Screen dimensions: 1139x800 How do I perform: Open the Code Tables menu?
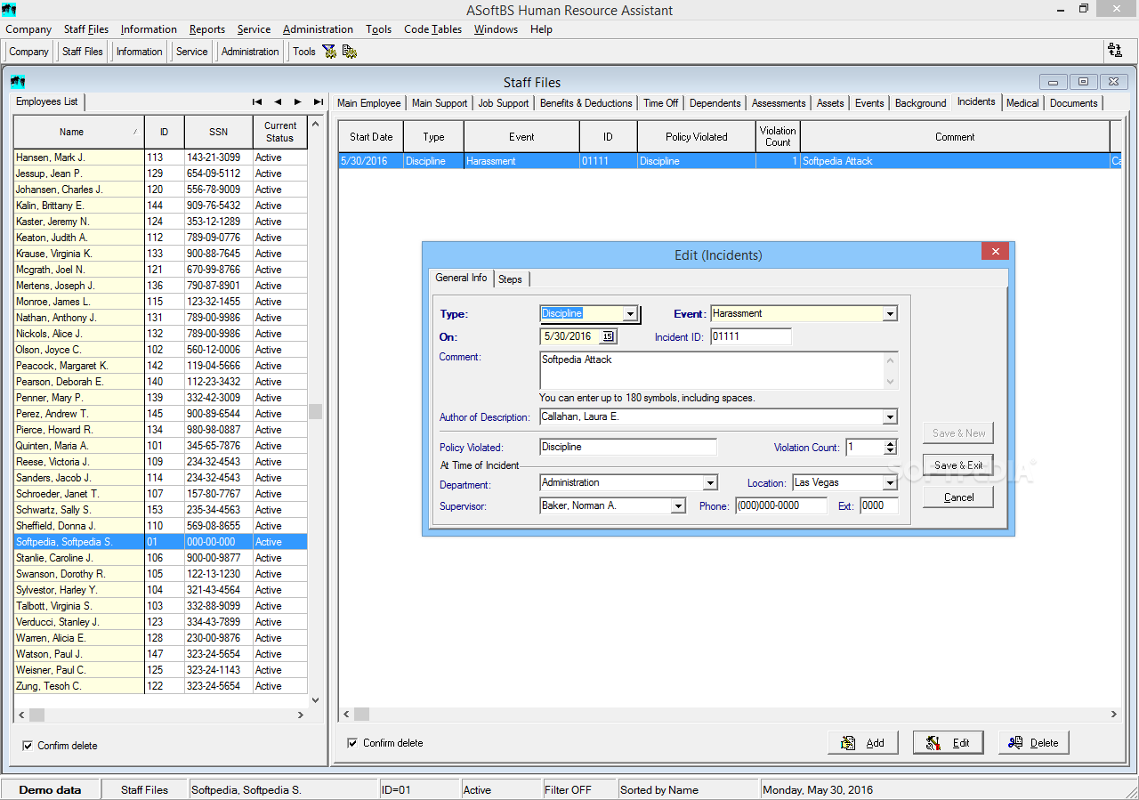(x=432, y=29)
